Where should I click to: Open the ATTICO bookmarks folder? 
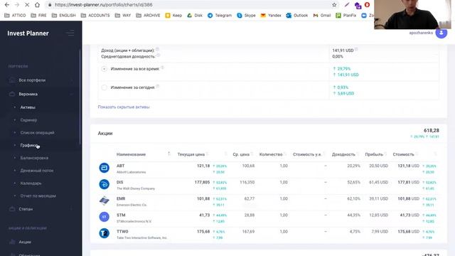coord(15,16)
